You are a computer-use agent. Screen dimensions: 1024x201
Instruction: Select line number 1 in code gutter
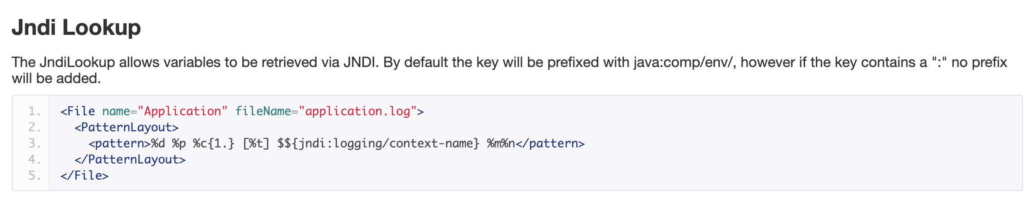tap(35, 111)
